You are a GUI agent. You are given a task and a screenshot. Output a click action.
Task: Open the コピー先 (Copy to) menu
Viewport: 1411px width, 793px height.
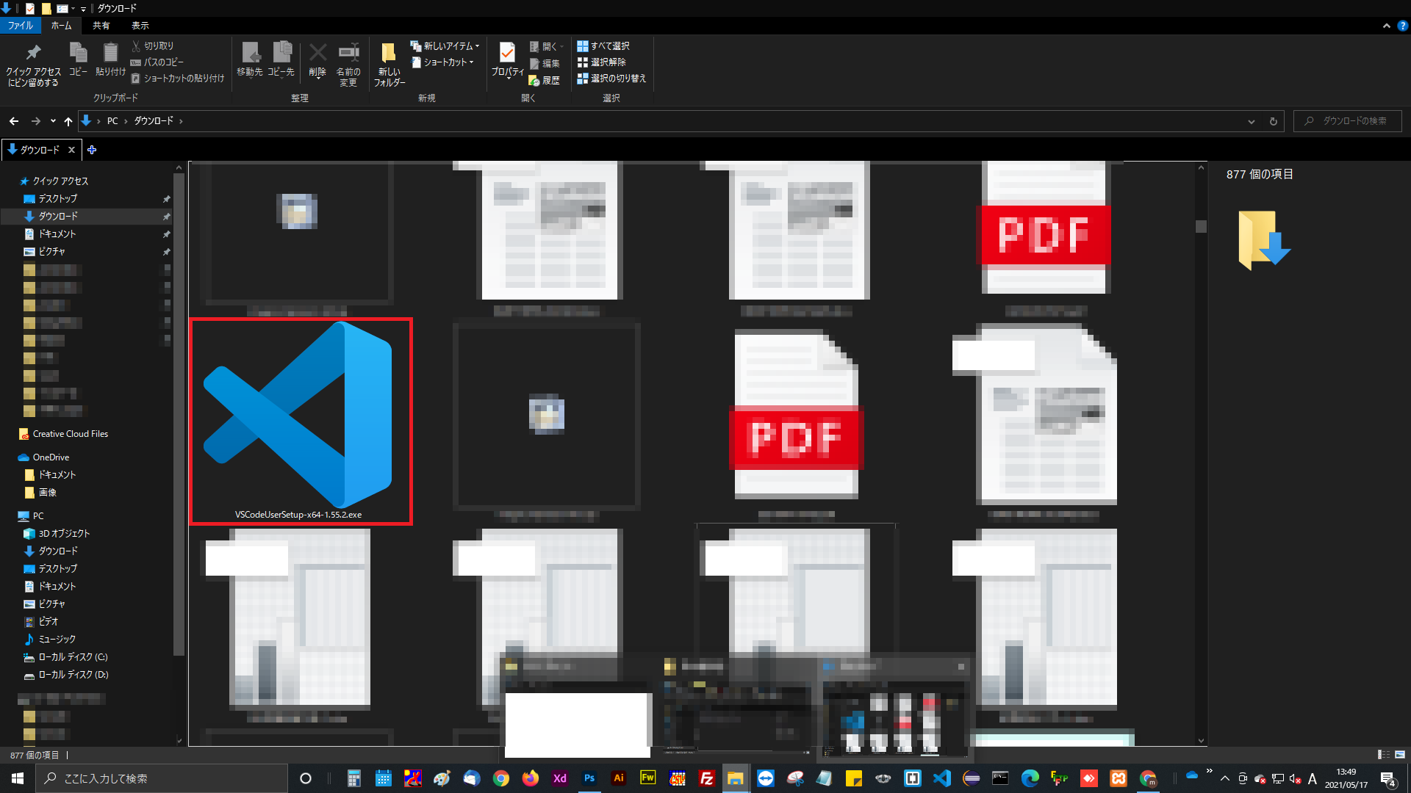[281, 59]
